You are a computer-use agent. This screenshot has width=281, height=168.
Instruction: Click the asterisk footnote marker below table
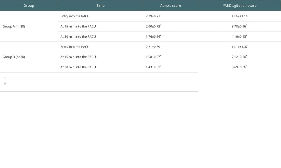pos(5,78)
